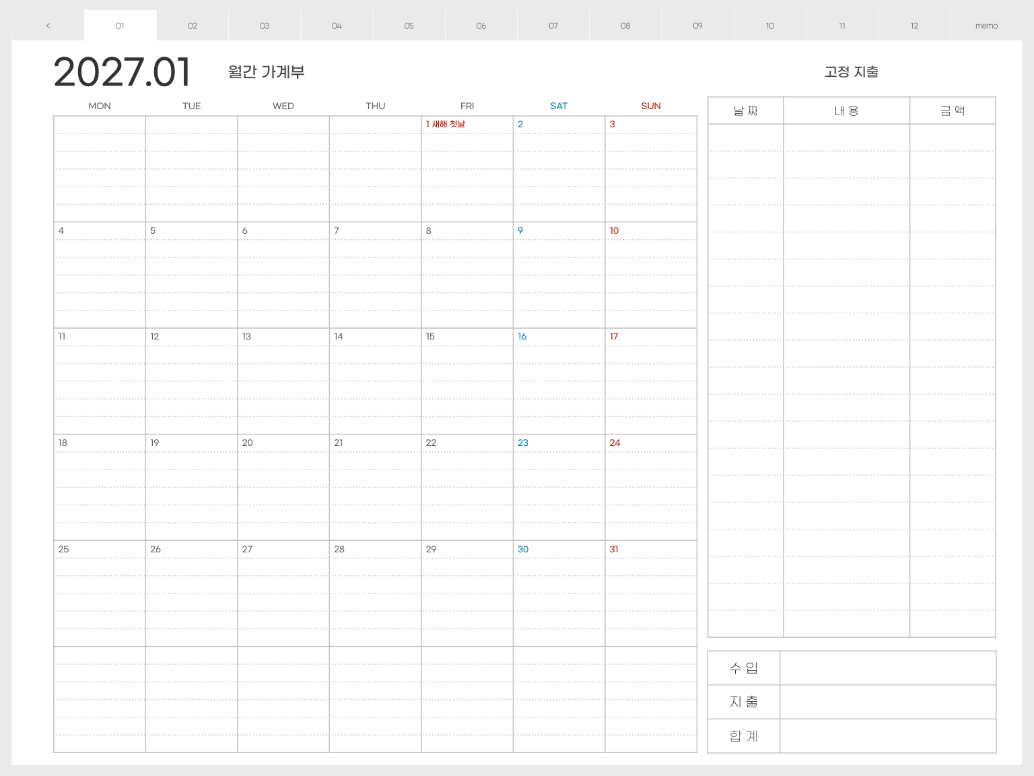Switch to the 11 month tab
The width and height of the screenshot is (1034, 776).
842,26
